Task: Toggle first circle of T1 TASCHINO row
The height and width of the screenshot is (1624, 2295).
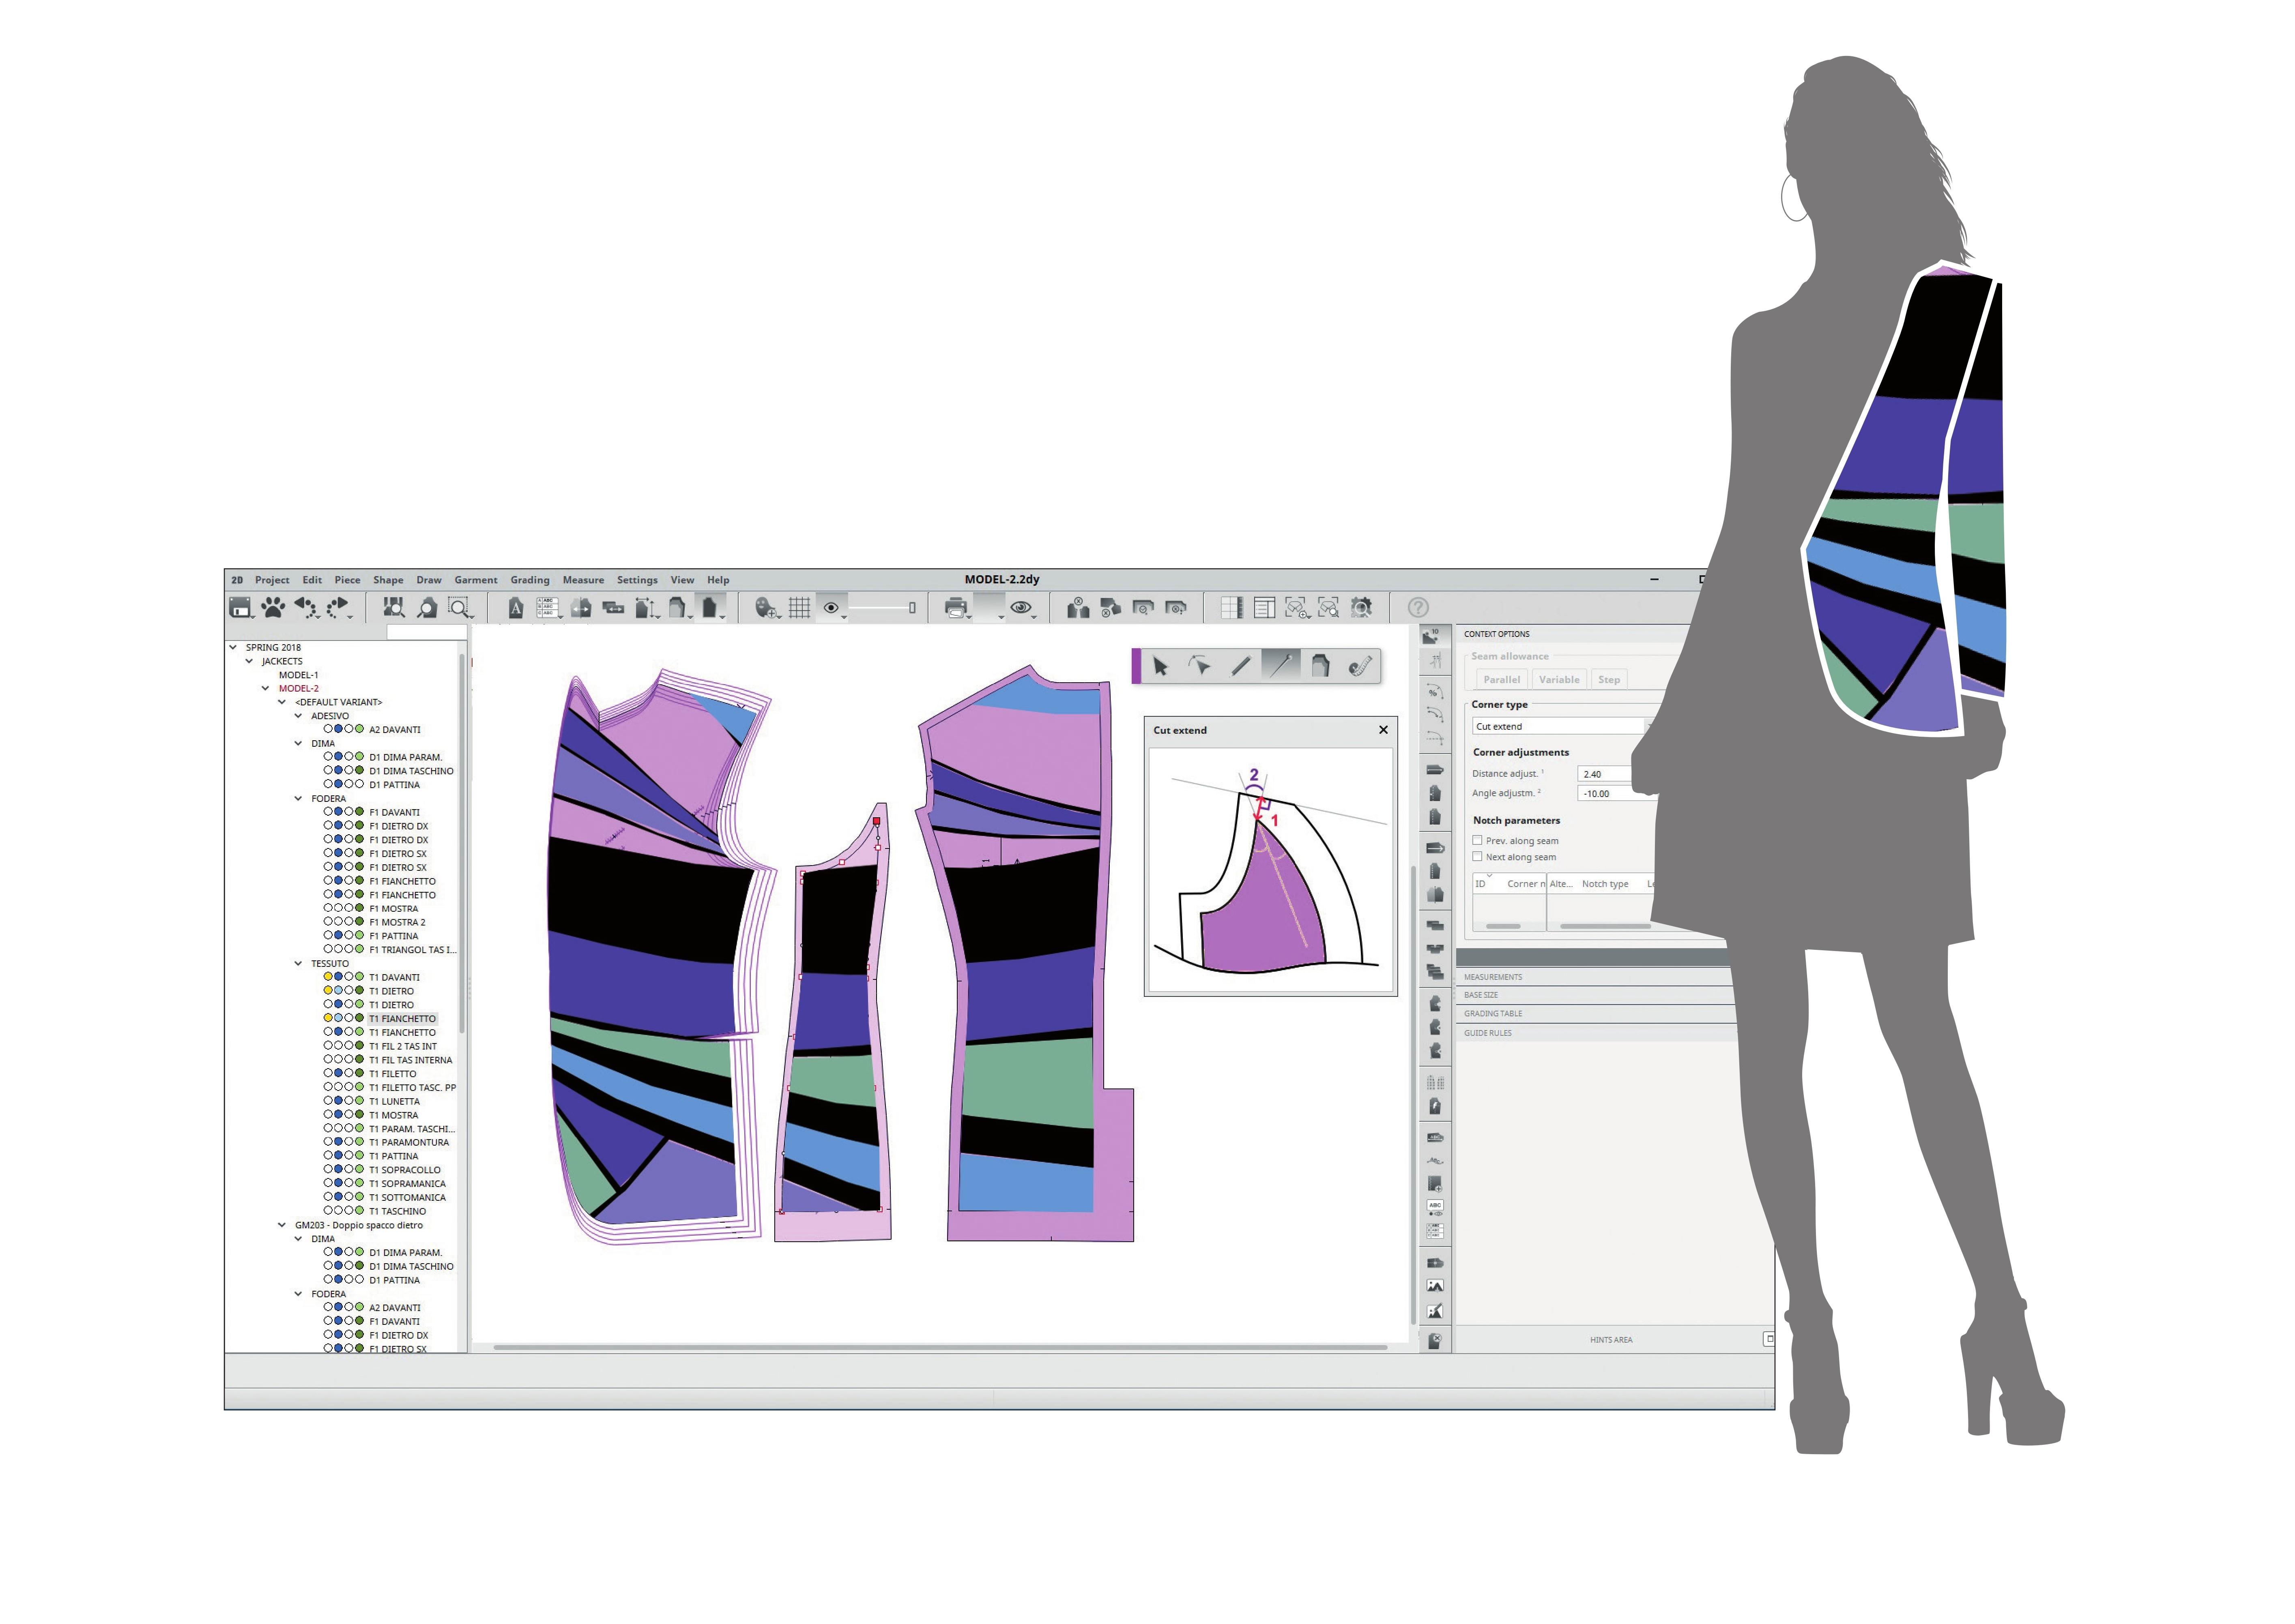Action: coord(328,1211)
